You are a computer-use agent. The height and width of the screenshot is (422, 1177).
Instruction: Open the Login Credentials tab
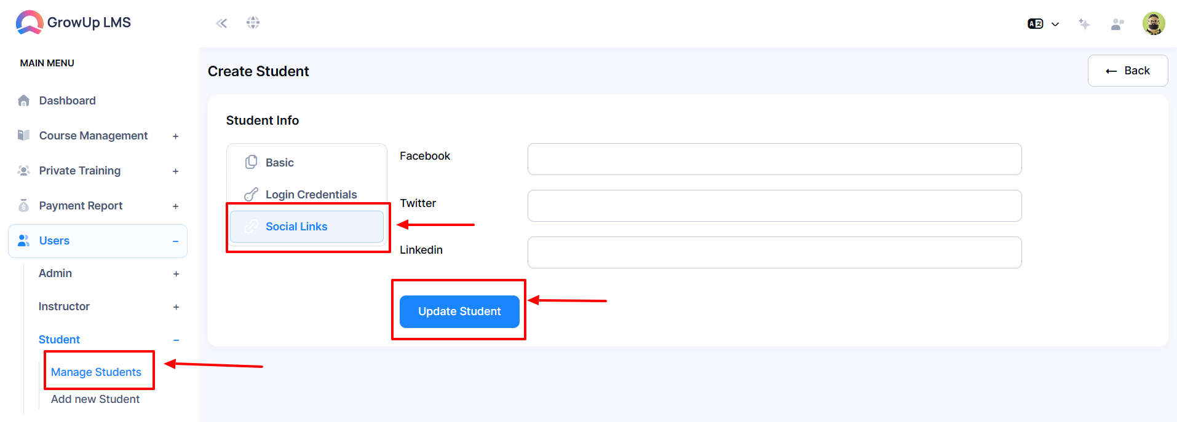[307, 195]
